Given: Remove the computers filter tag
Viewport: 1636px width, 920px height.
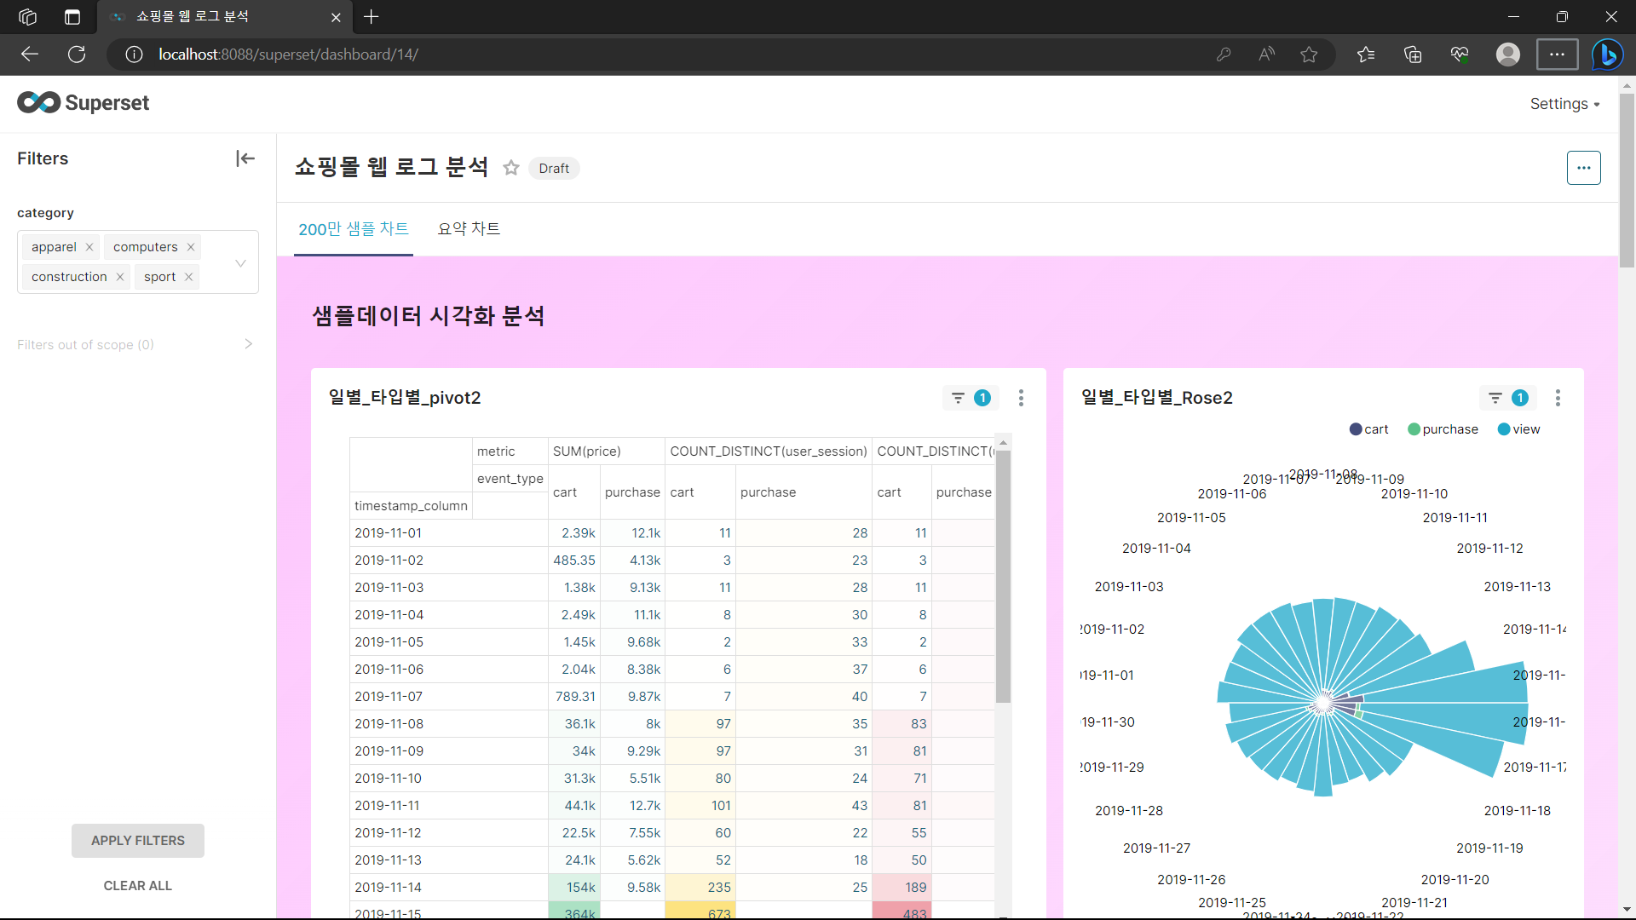Looking at the screenshot, I should coord(191,247).
